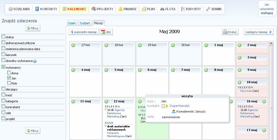Screen dimensions: 277x140
Task: Tick the cele filter checkbox
Action: click(x=3, y=113)
